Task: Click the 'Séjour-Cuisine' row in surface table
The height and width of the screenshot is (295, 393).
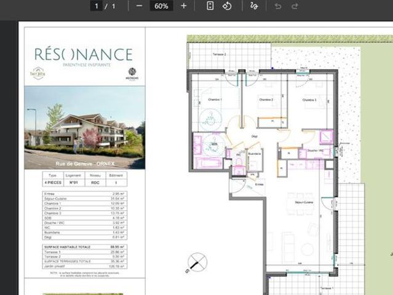Action: pyautogui.click(x=85, y=199)
